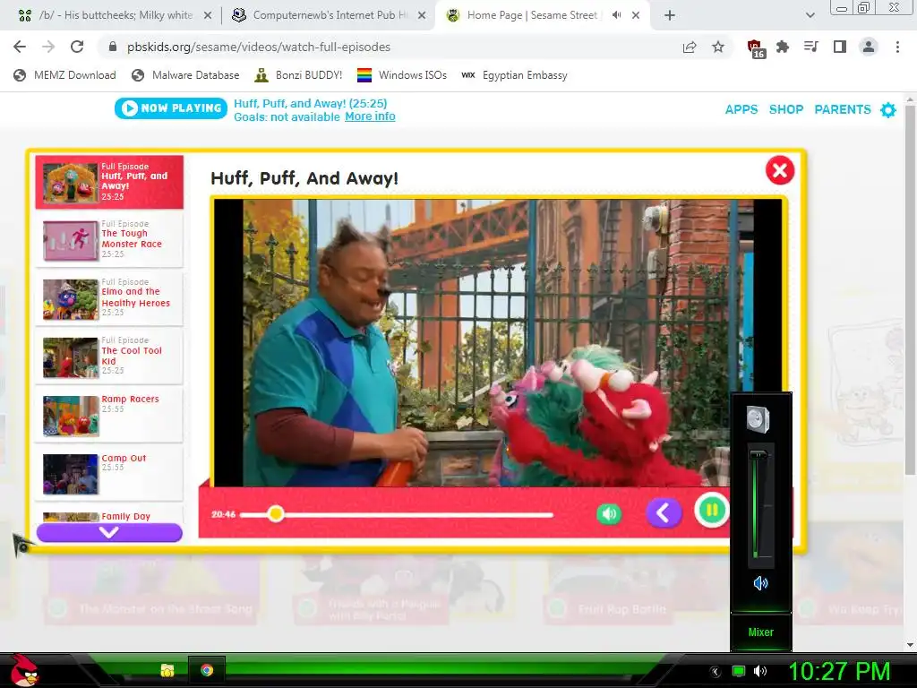Play The Cool Tool Kid episode
This screenshot has height=688, width=917.
109,357
